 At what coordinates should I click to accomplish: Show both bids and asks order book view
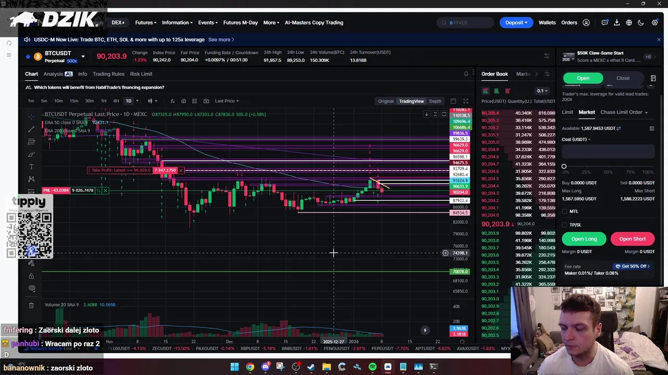[x=485, y=91]
